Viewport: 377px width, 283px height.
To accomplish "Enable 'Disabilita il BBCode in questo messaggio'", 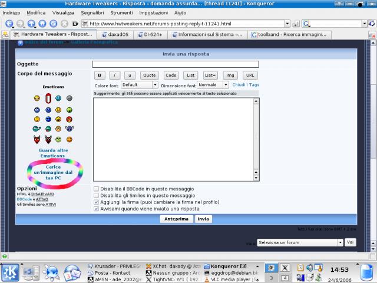I will (x=96, y=189).
